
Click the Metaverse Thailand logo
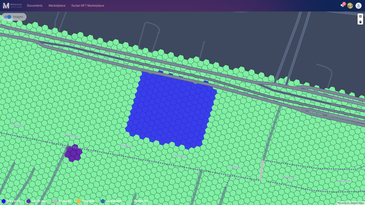[12, 6]
